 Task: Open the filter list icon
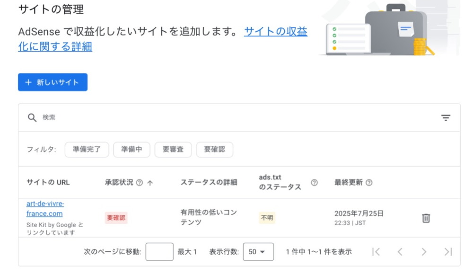[446, 118]
